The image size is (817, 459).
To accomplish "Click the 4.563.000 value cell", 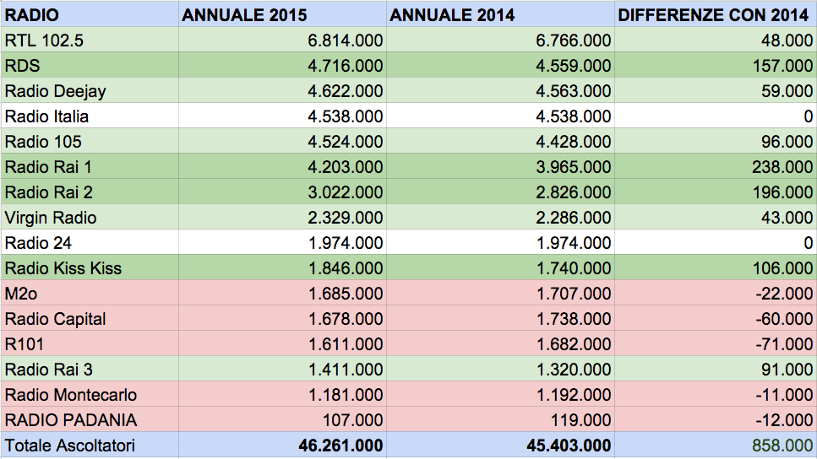I will [x=500, y=91].
